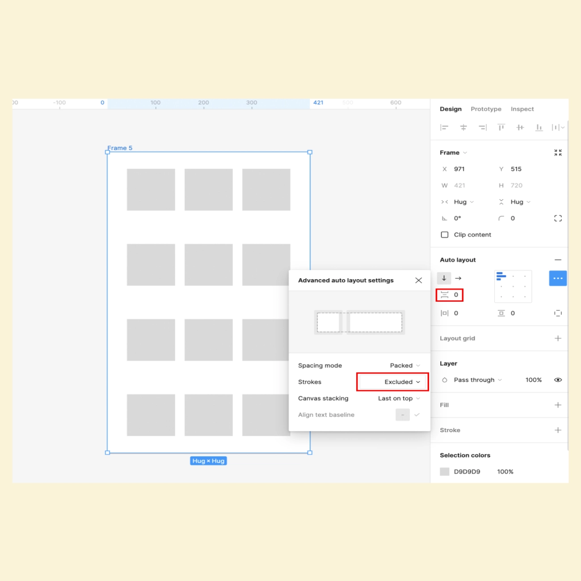This screenshot has height=581, width=581.
Task: Click the top-left frame resize handle
Action: 107,152
